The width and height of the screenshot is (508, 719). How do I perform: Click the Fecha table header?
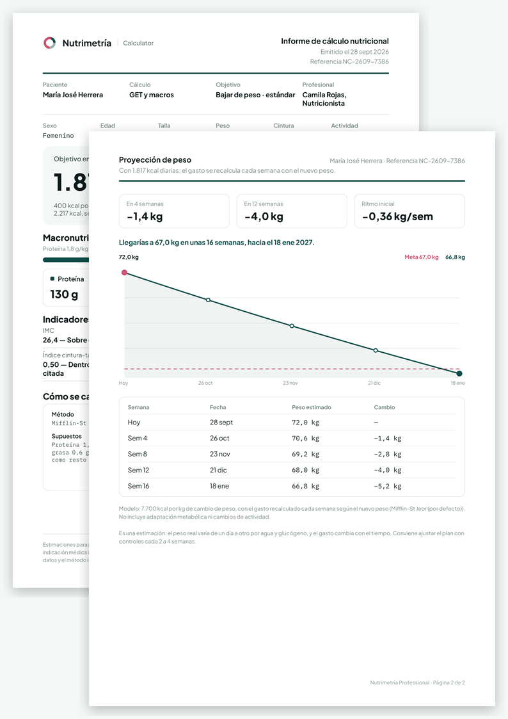tap(218, 407)
